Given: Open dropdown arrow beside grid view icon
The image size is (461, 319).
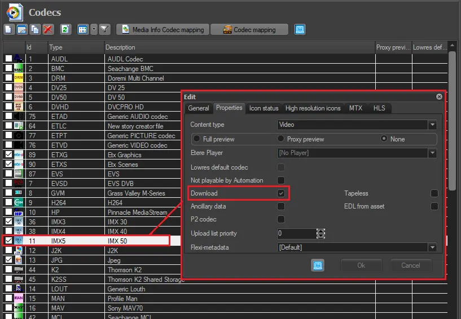Looking at the screenshot, I should [x=94, y=29].
